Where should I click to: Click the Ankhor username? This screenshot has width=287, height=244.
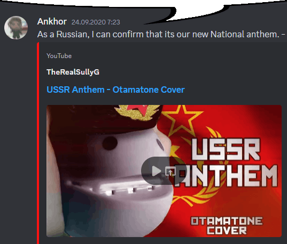click(x=52, y=21)
